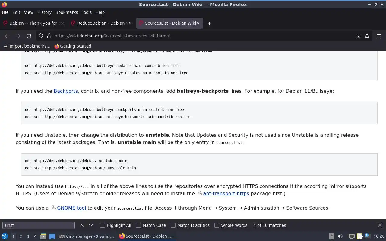Open the clipboard tray icon
386x241 pixels.
coord(359,236)
